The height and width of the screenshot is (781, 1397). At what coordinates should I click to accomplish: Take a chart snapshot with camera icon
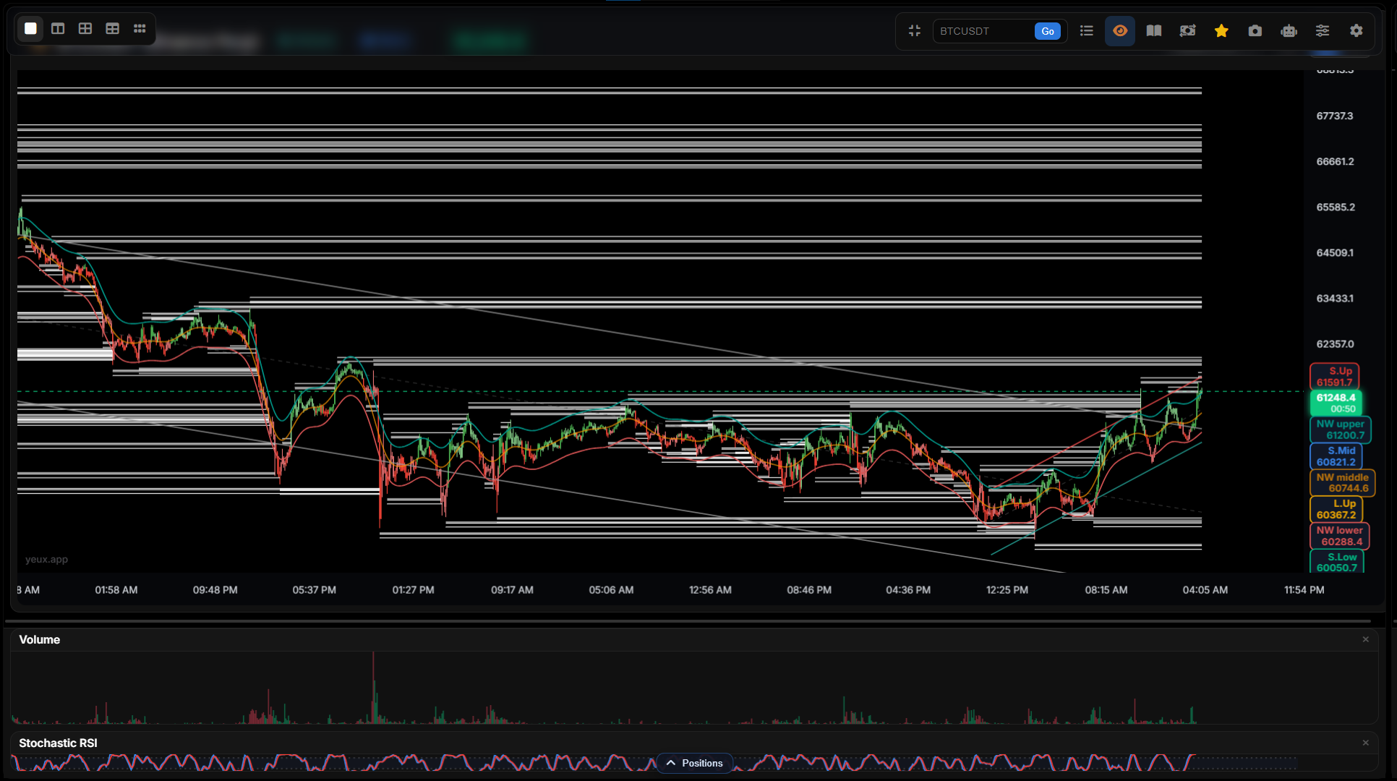click(1255, 30)
